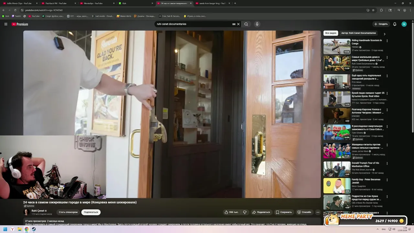Open options for Coca-Cola video
The width and height of the screenshot is (414, 233).
click(x=387, y=126)
